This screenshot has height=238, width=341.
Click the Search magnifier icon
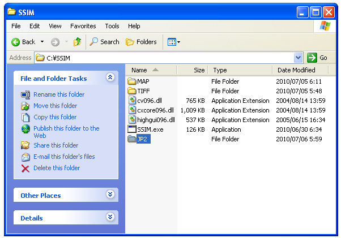click(93, 42)
